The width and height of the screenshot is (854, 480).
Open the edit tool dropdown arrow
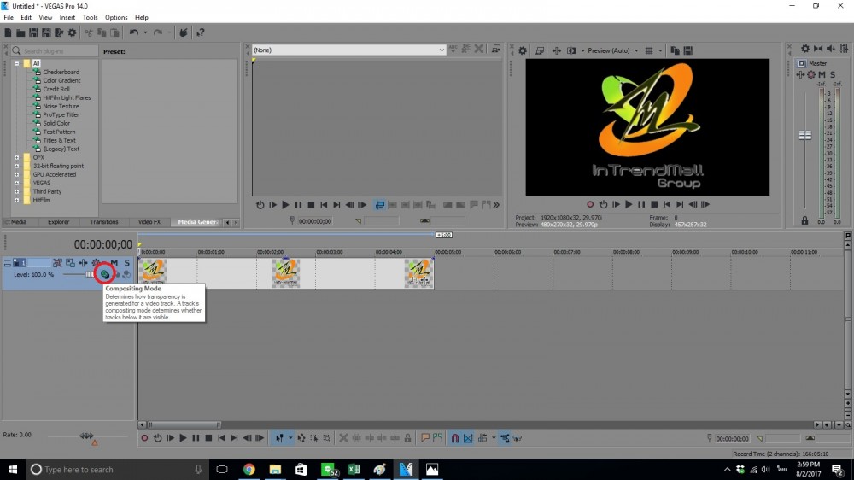[x=290, y=438]
